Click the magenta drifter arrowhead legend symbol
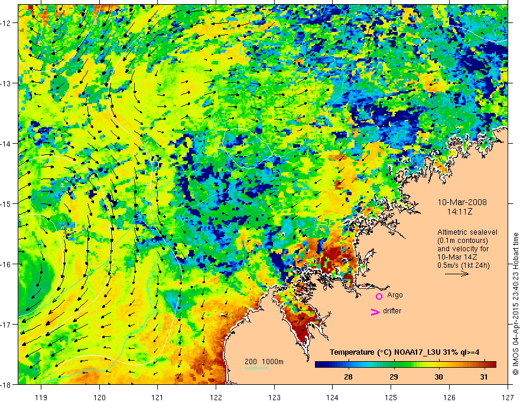Screen dimensions: 520x402 (x=375, y=312)
